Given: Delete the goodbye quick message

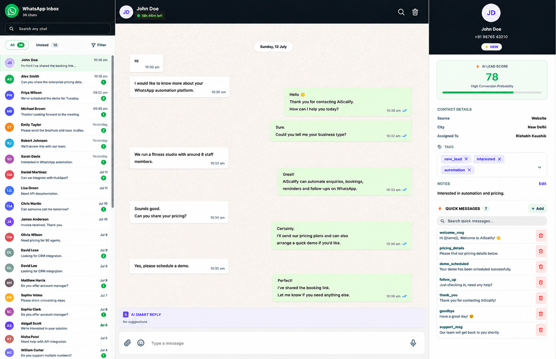Looking at the screenshot, I should click(x=541, y=314).
